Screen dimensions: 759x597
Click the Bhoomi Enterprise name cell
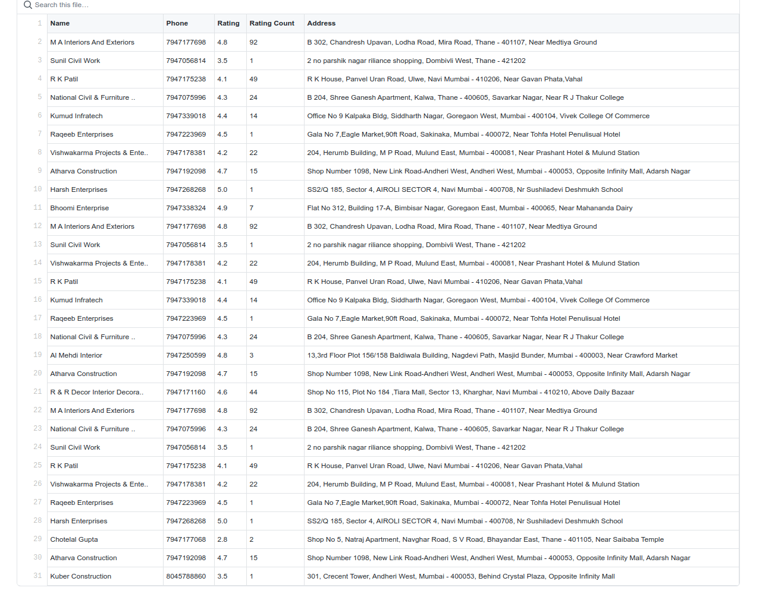coord(79,208)
